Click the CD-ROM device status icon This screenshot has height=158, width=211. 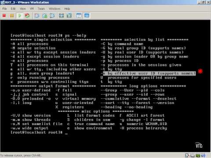pos(187,155)
